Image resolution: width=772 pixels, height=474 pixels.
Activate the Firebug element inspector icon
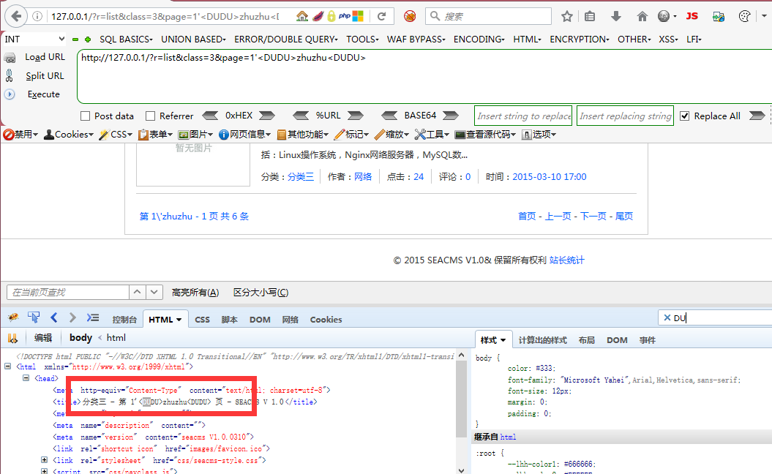(34, 318)
